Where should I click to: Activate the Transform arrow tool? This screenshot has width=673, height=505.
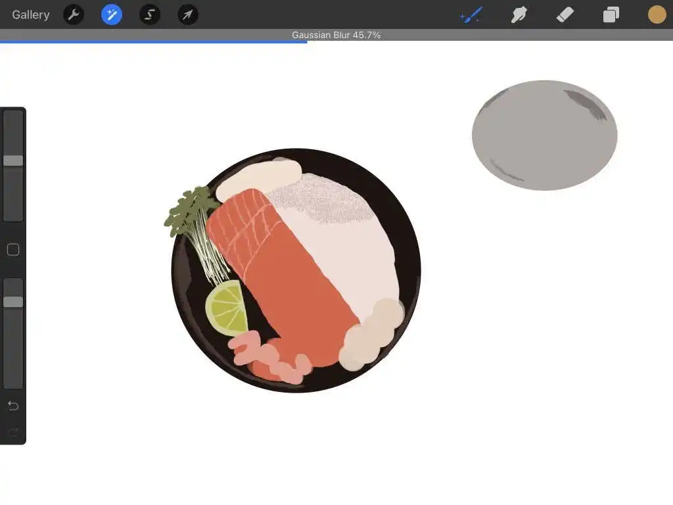[188, 14]
